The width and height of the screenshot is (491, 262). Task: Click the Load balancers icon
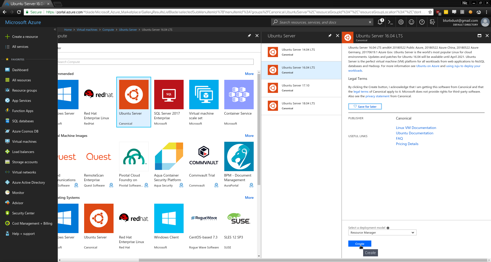pyautogui.click(x=7, y=151)
